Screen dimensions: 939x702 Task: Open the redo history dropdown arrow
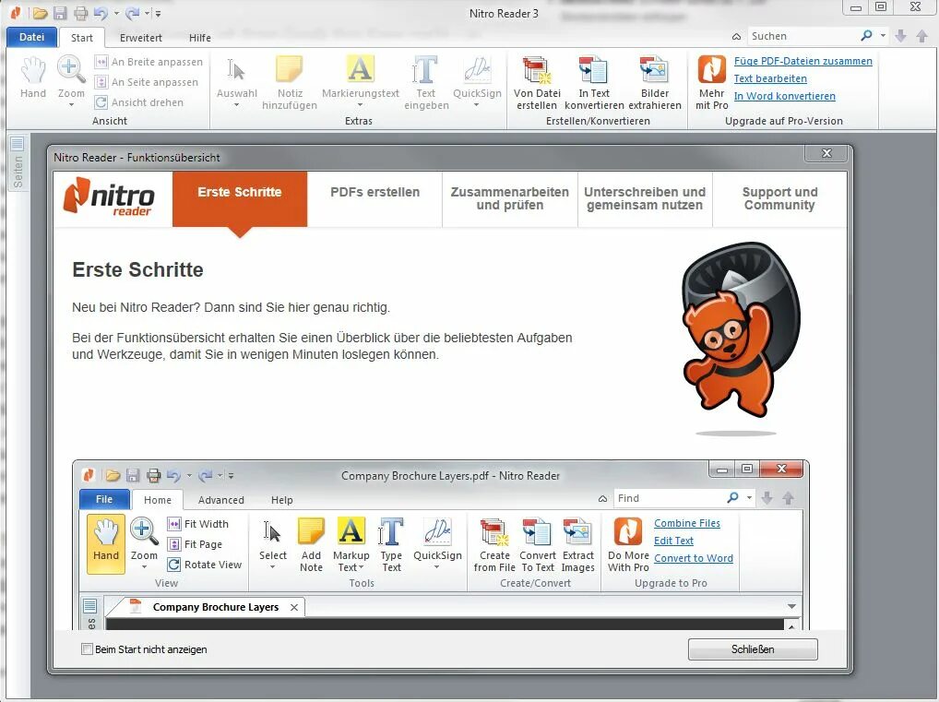147,13
